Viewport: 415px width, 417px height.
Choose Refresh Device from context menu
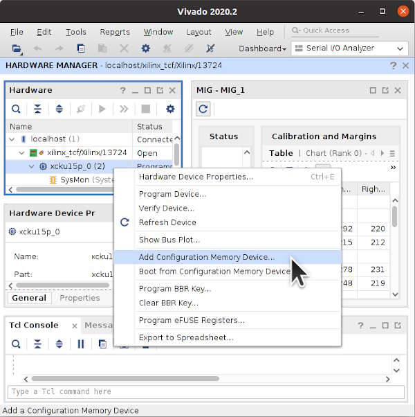pyautogui.click(x=228, y=222)
